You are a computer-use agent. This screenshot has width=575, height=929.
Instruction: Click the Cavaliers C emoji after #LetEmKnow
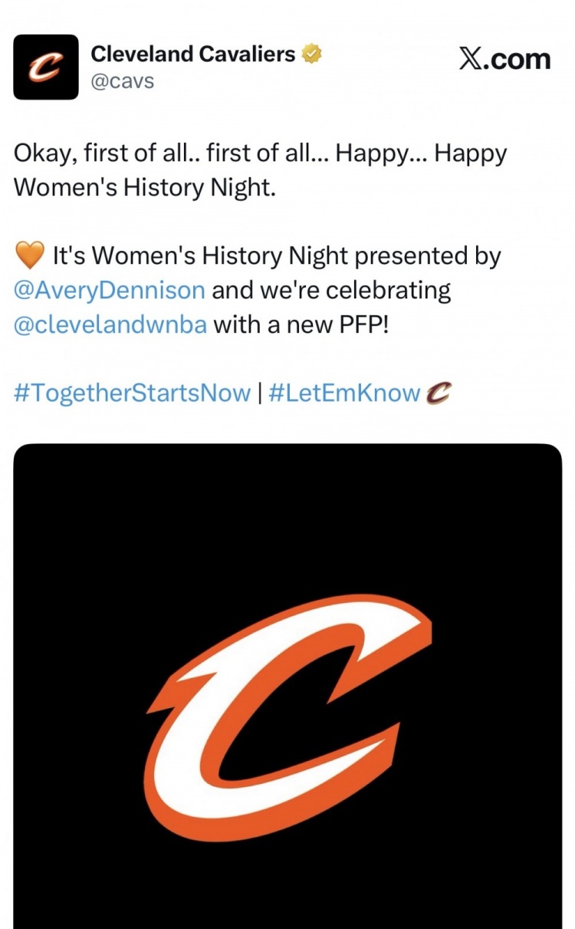pyautogui.click(x=439, y=393)
